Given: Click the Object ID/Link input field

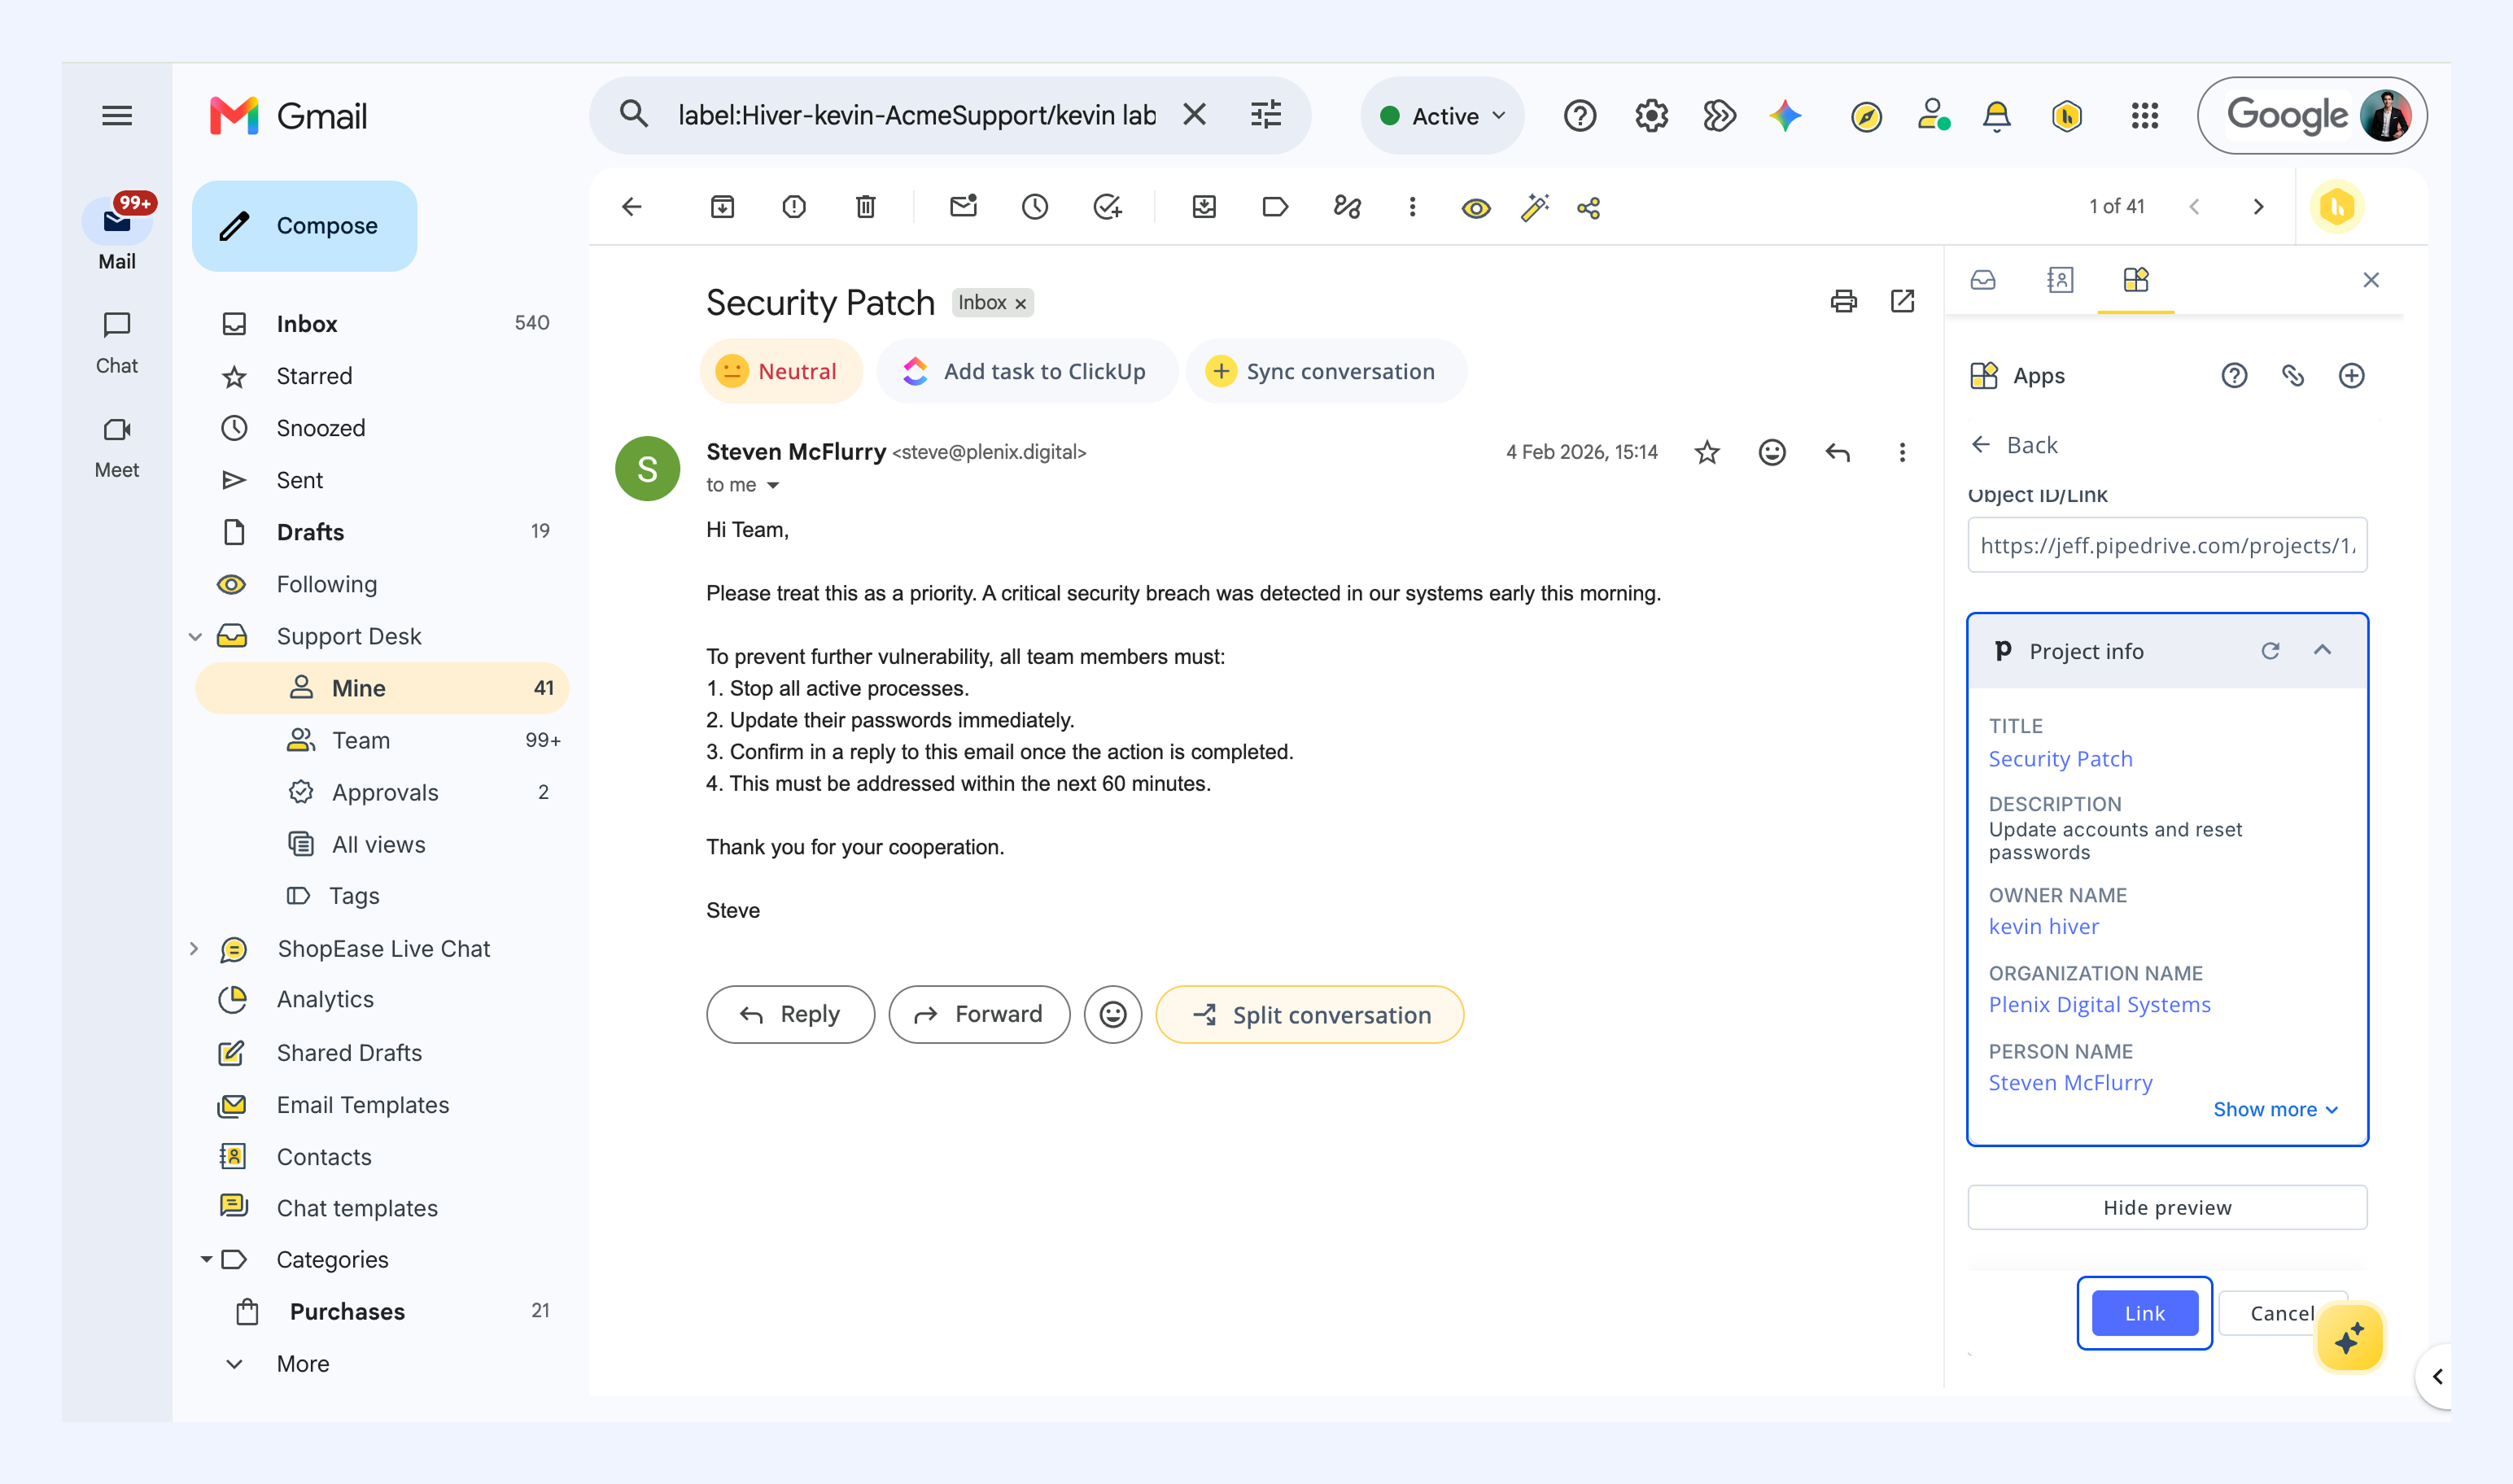Looking at the screenshot, I should click(x=2167, y=545).
